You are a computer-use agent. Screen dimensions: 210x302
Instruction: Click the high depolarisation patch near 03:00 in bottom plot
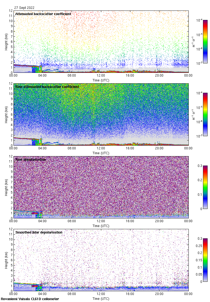point(35,286)
